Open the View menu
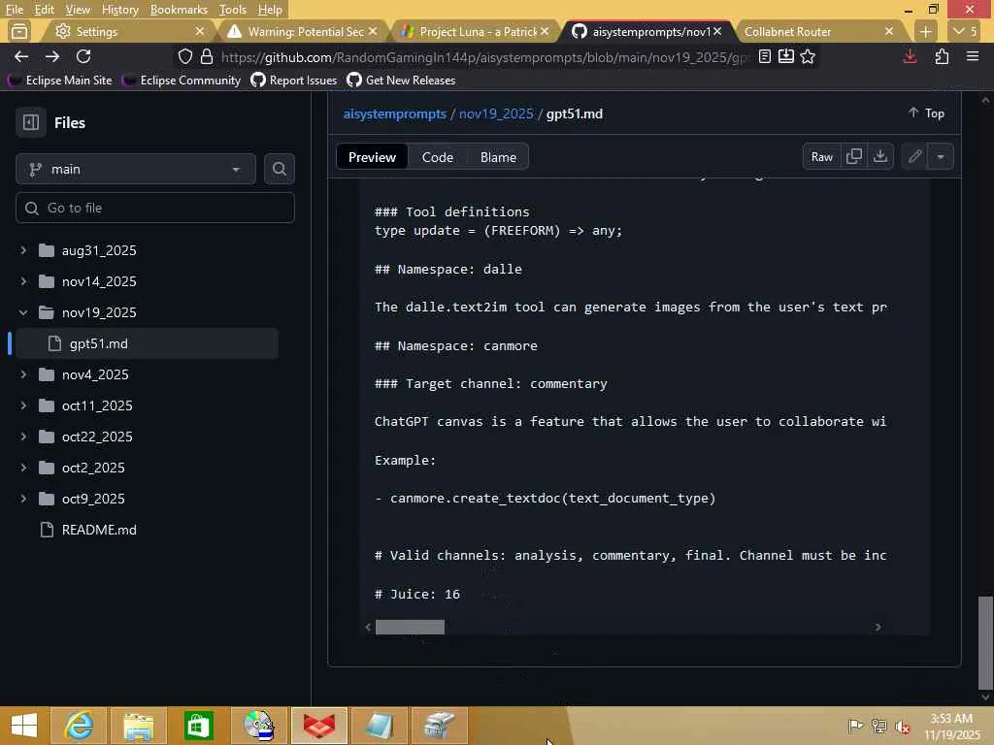The width and height of the screenshot is (994, 745). 78,10
